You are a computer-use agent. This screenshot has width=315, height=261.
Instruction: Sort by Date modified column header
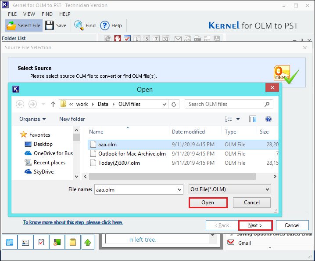(188, 132)
